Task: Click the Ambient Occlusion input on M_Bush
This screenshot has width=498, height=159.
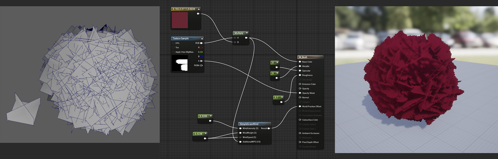Action: pyautogui.click(x=300, y=133)
